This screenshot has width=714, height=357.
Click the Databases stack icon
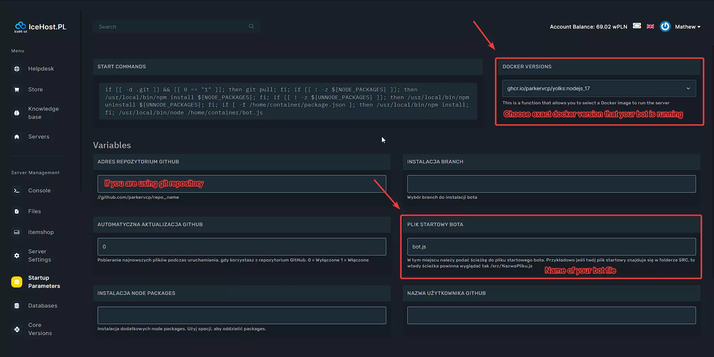click(x=17, y=306)
